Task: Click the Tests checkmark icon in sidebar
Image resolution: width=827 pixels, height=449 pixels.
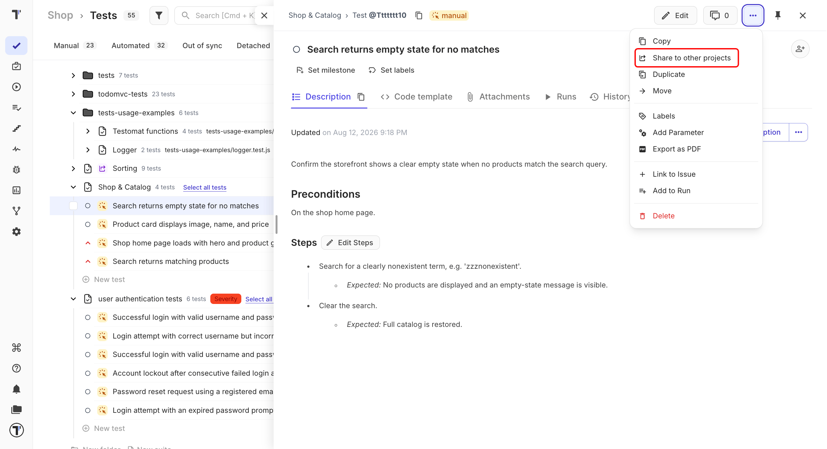Action: click(x=16, y=46)
